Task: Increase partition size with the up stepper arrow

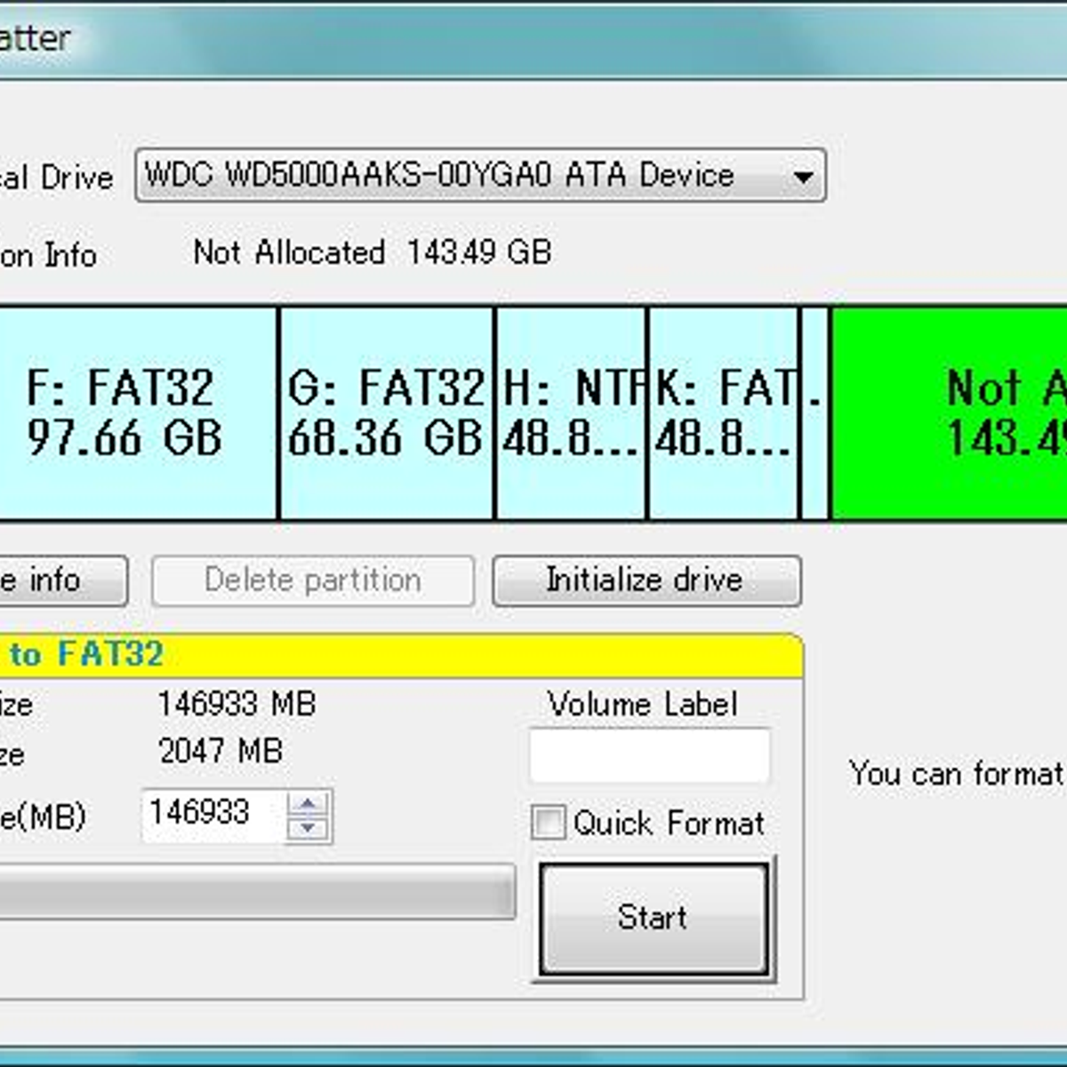Action: [x=307, y=803]
